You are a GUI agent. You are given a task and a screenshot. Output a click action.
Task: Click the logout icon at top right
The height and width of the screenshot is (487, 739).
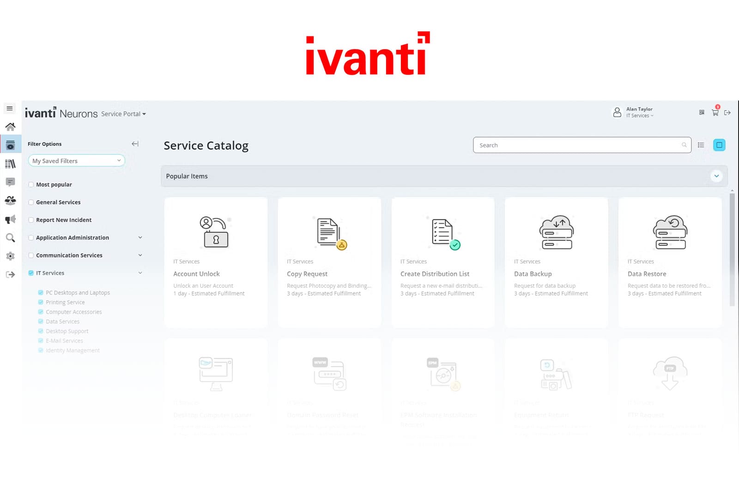point(728,113)
